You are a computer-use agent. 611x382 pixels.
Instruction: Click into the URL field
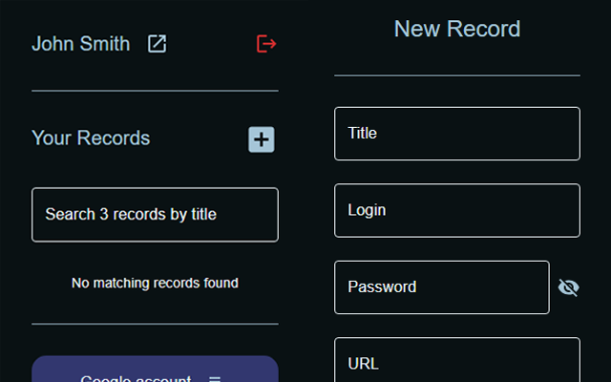pyautogui.click(x=457, y=360)
